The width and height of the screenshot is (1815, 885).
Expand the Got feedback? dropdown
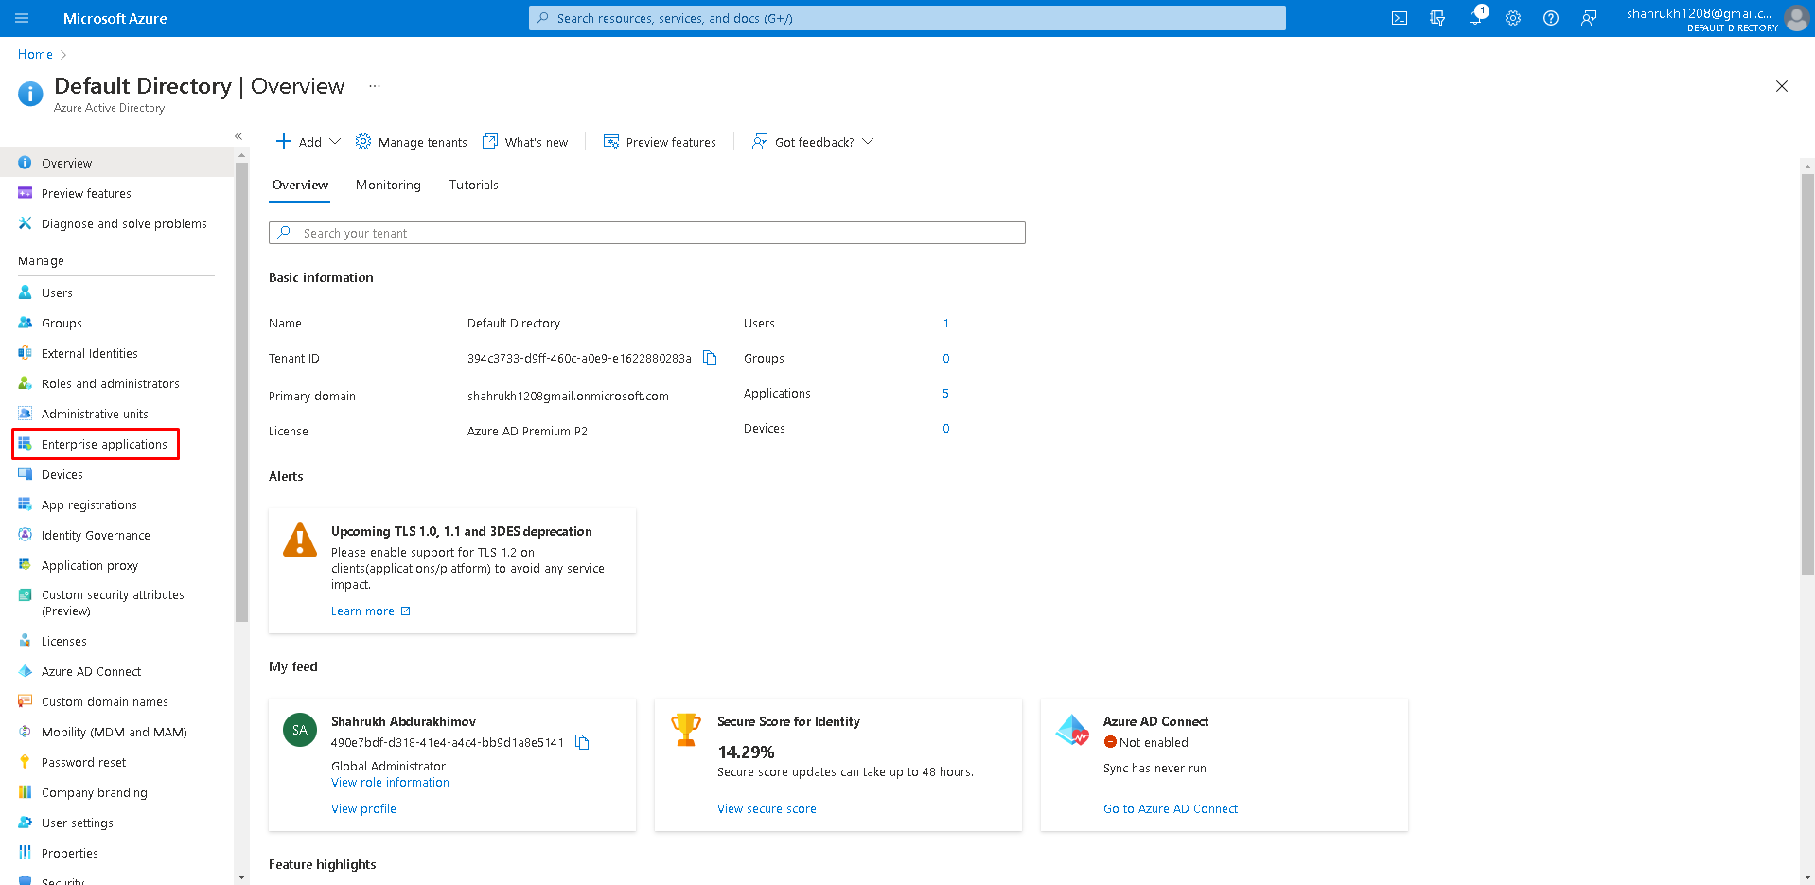pyautogui.click(x=813, y=142)
